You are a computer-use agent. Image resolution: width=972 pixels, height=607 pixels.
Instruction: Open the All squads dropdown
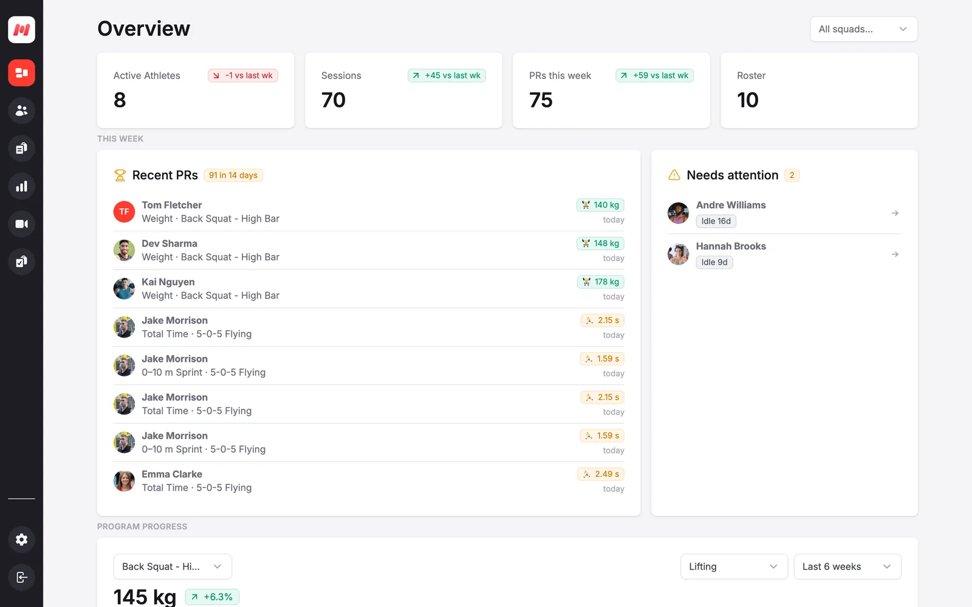[x=863, y=29]
